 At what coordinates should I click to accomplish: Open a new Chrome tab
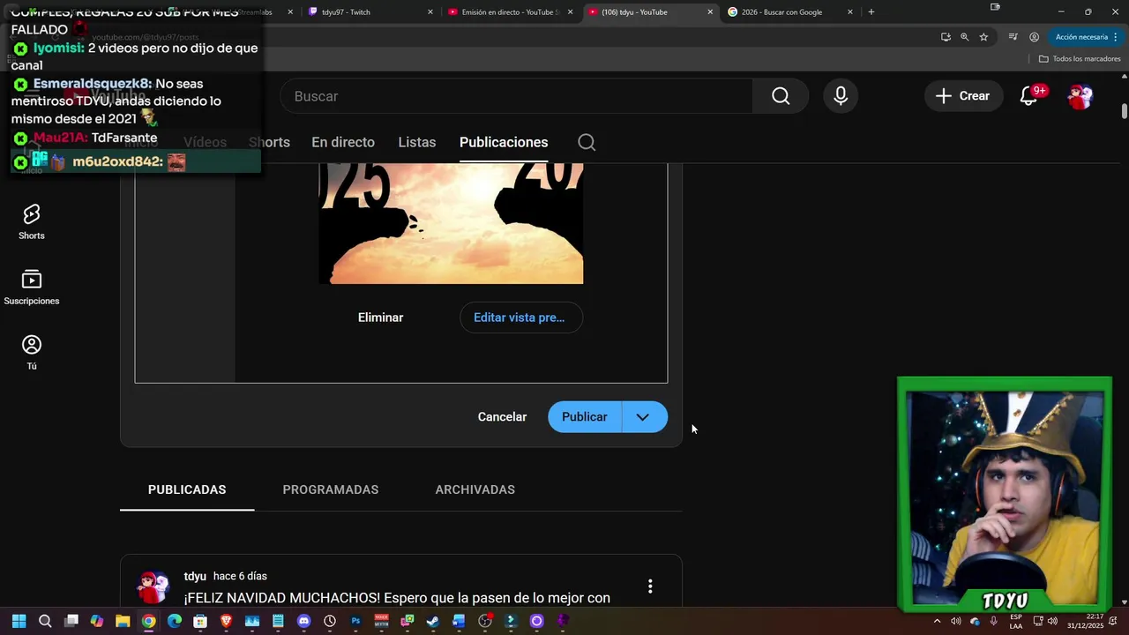(871, 12)
